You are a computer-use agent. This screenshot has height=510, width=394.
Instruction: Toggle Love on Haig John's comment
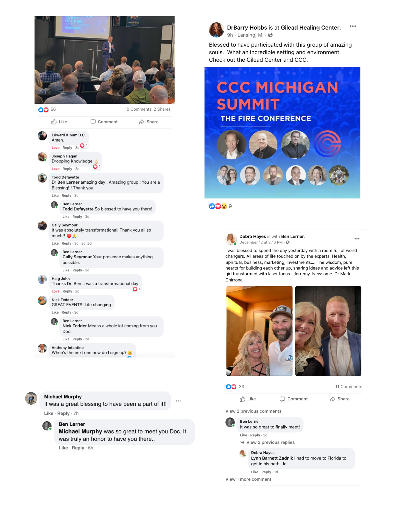pos(55,291)
